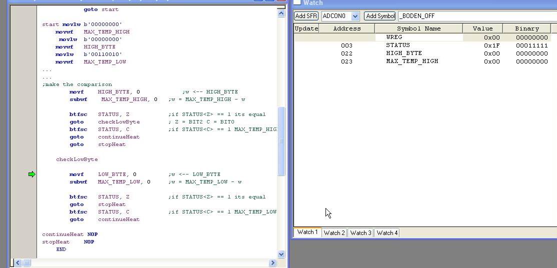Click the "movlw b'00110010'" line
The width and height of the screenshot is (557, 268).
[89, 54]
